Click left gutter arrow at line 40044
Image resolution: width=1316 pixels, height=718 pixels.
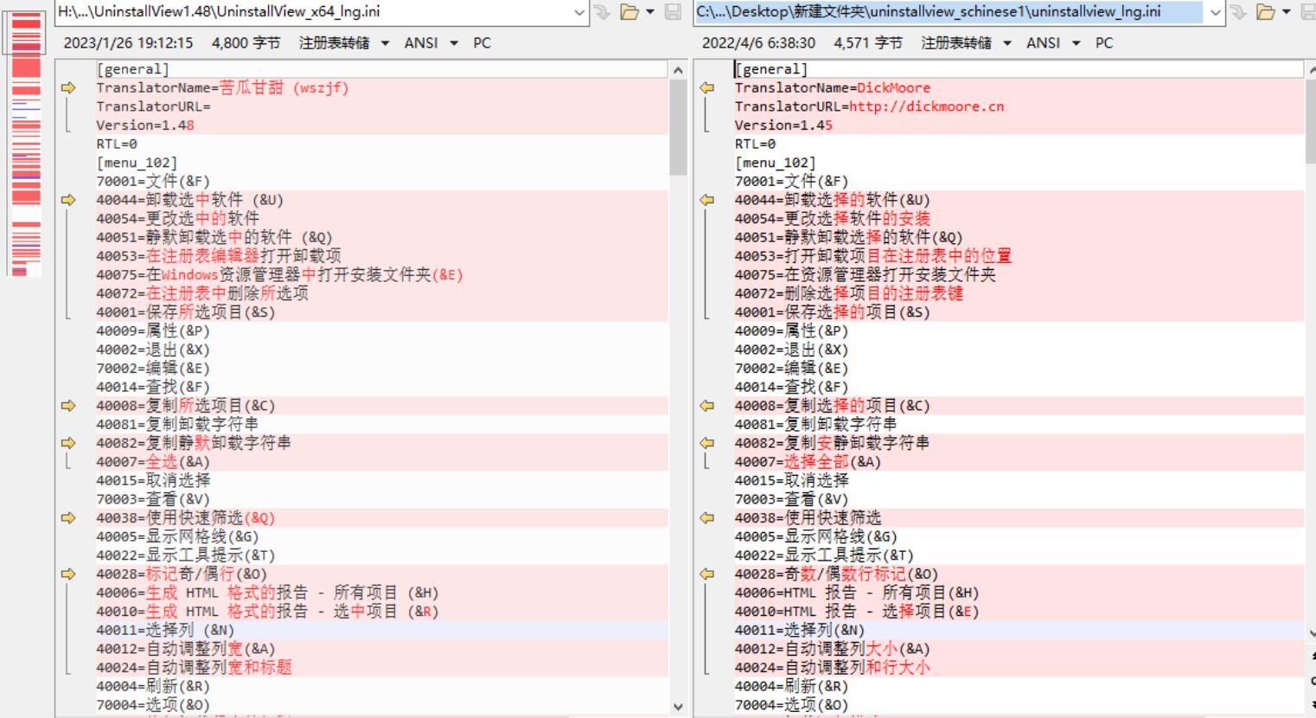(68, 200)
